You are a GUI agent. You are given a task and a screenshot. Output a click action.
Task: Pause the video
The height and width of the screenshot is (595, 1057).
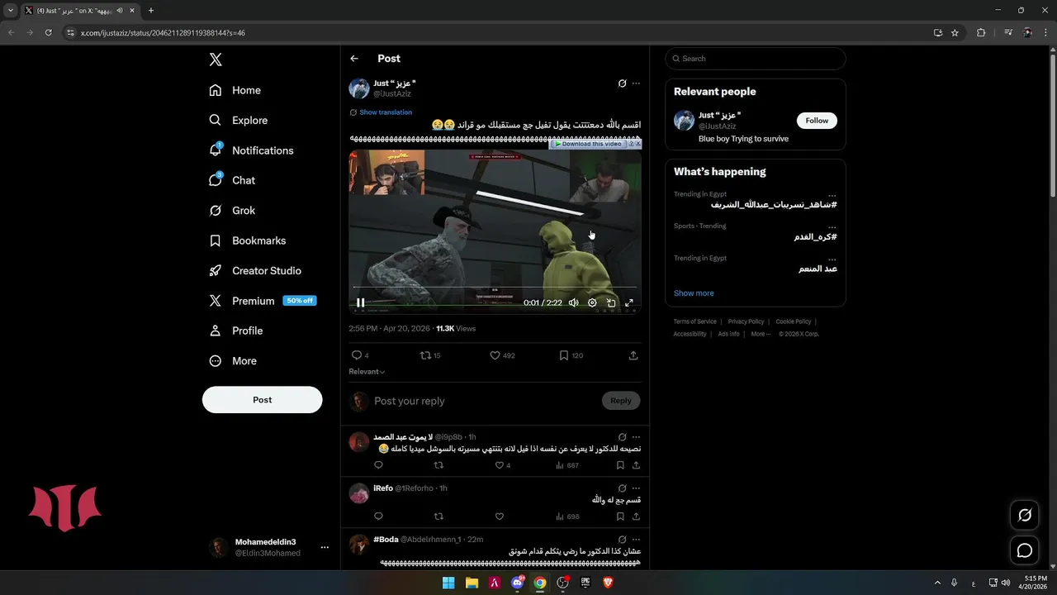pos(360,302)
